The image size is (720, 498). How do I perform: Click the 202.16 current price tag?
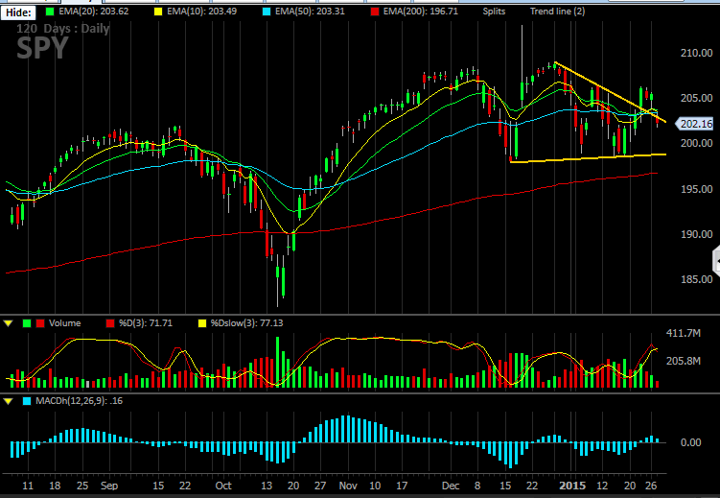(x=694, y=124)
